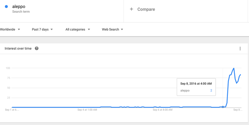This screenshot has width=249, height=125.
Task: Open the Web Search type dropdown
Action: [x=112, y=29]
